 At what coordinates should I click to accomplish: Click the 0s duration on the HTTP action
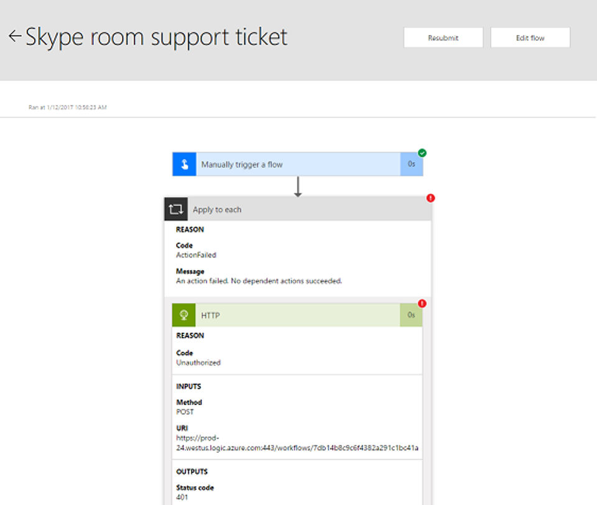[x=411, y=316]
